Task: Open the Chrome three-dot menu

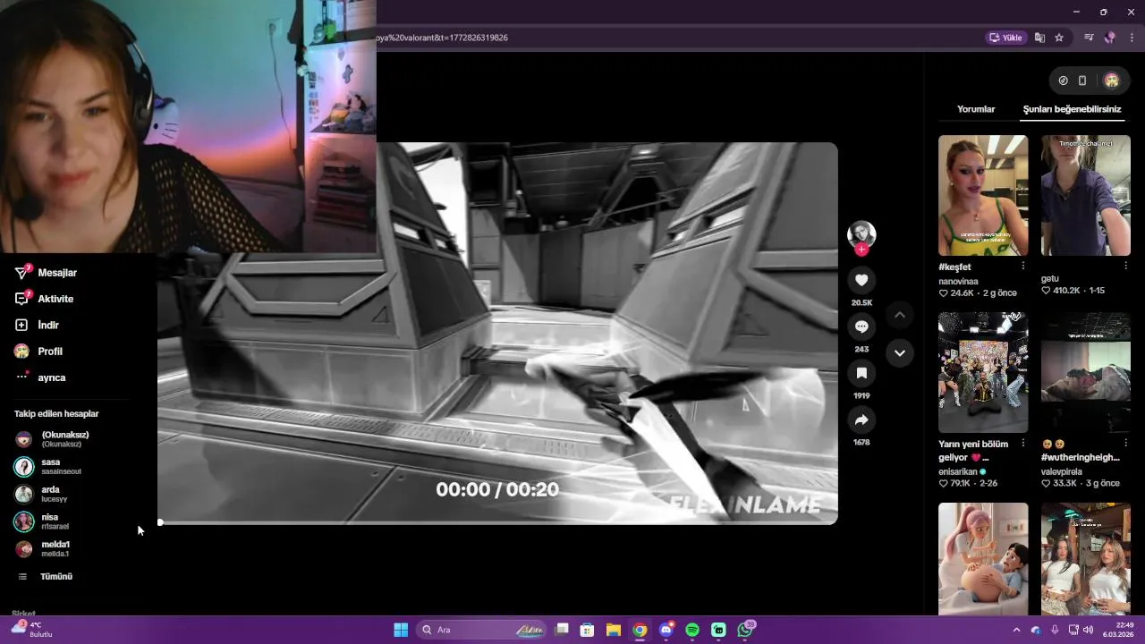Action: (x=1132, y=38)
